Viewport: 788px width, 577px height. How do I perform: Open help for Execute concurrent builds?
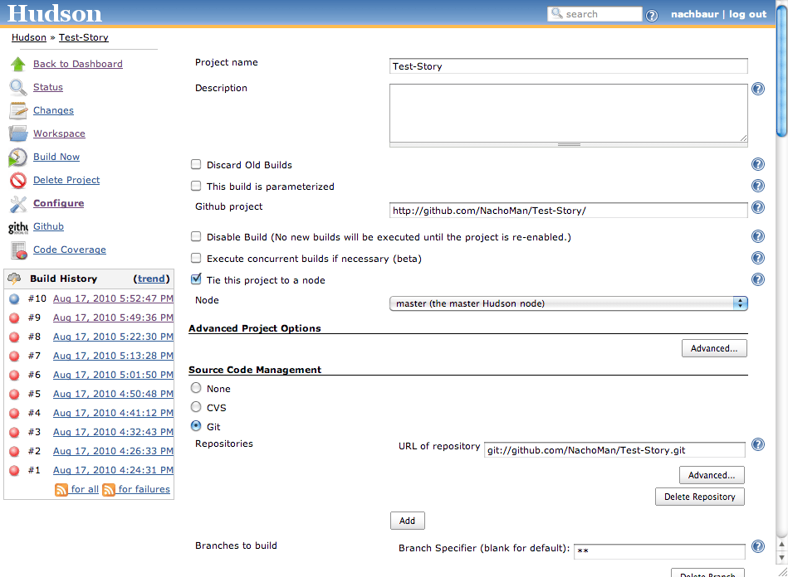758,258
